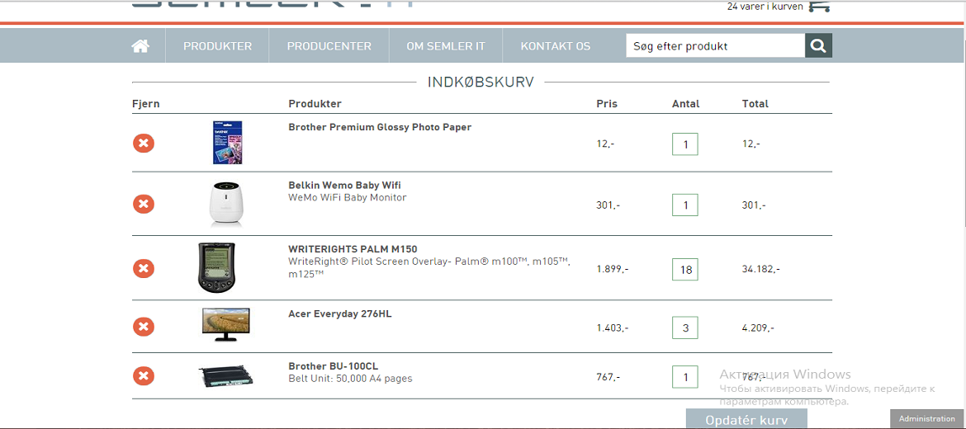Click the 'WeMo WiFi Baby Monitor' description

click(348, 197)
